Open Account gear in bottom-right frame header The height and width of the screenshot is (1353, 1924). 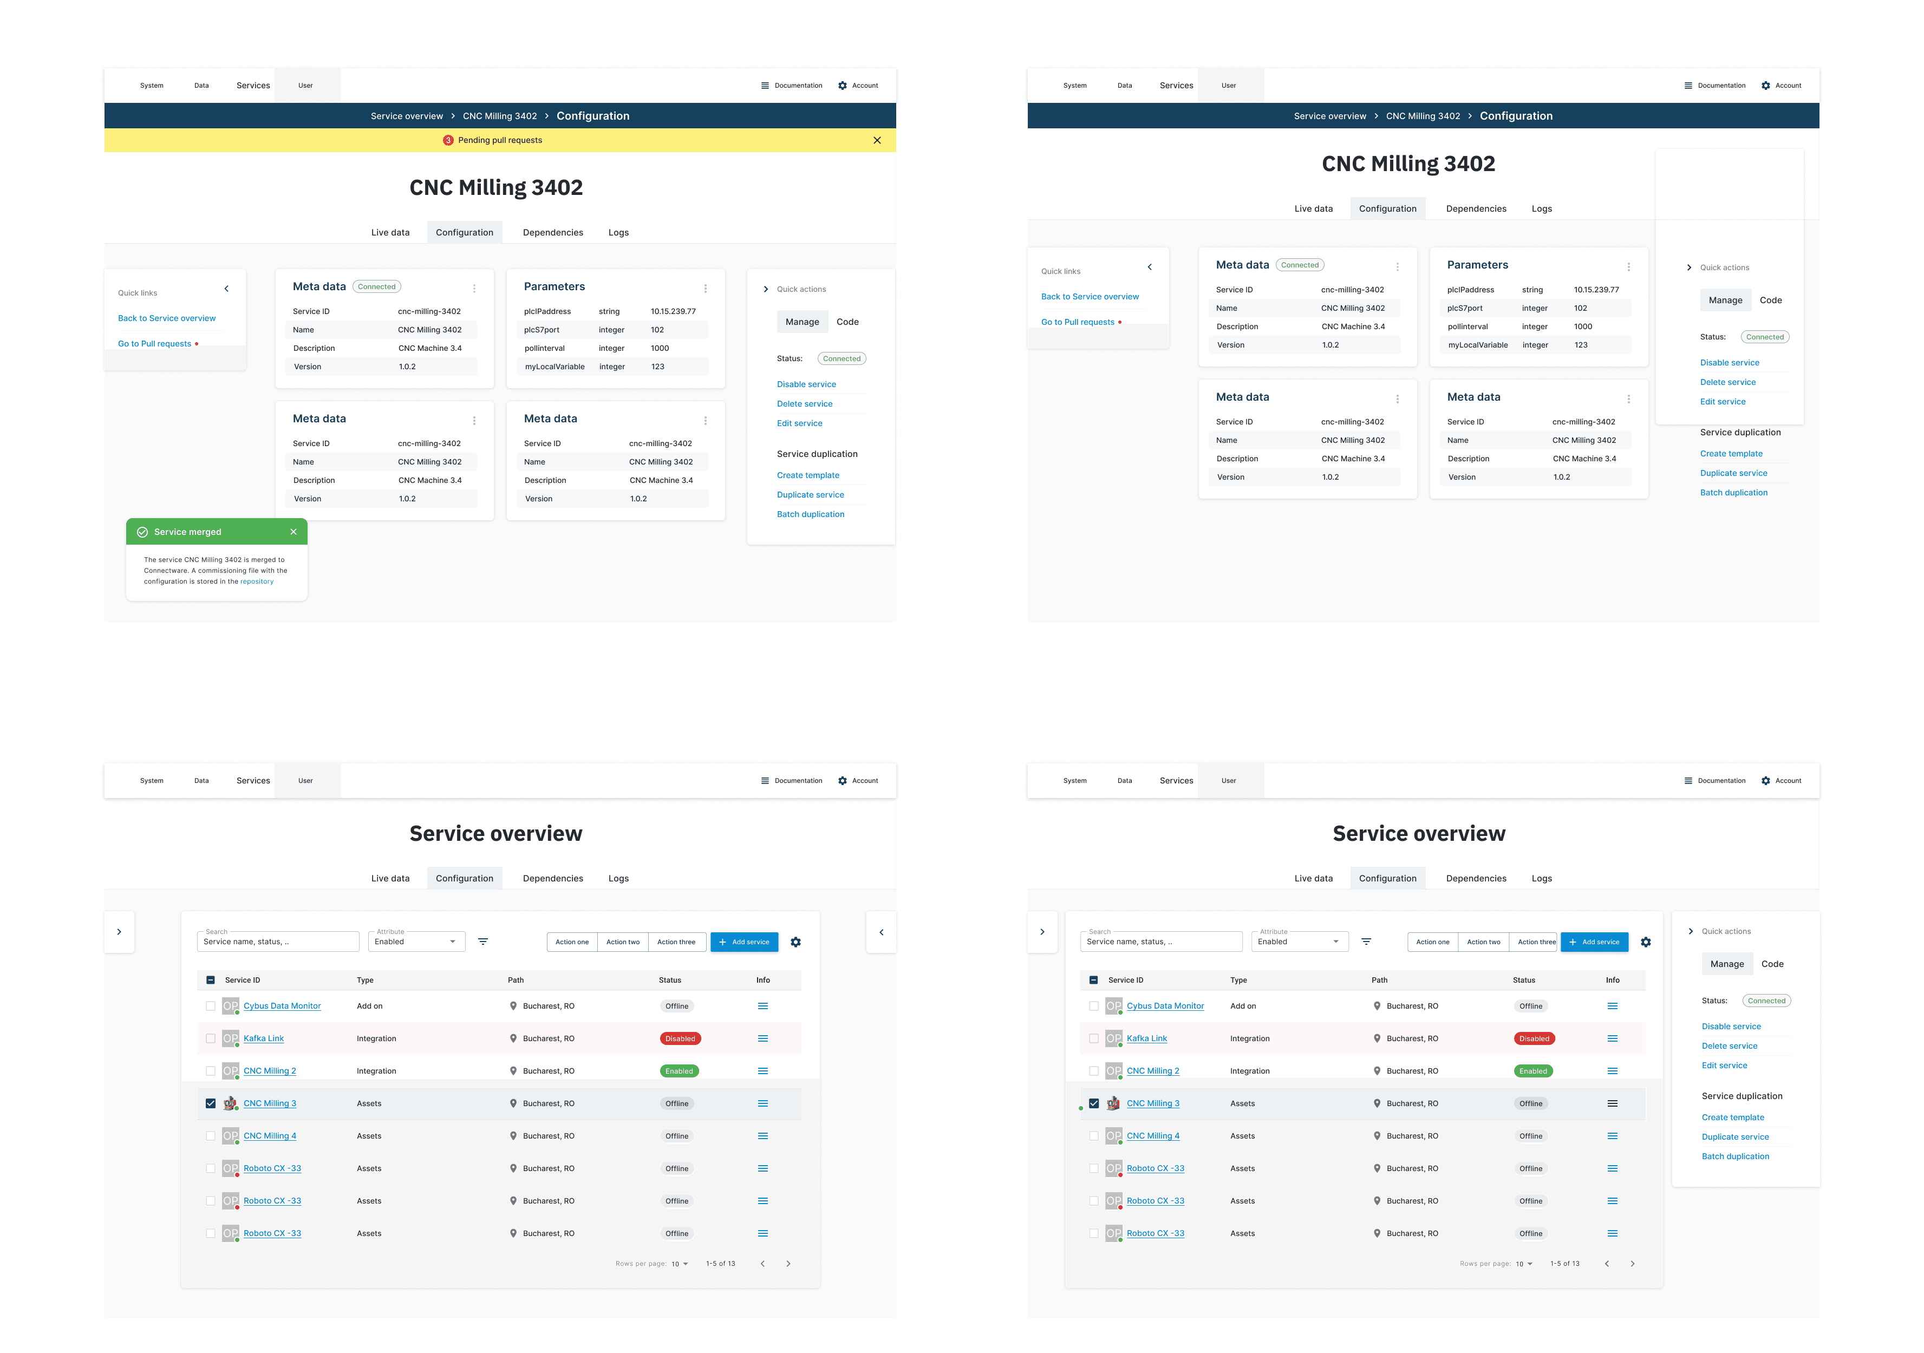(x=1766, y=781)
